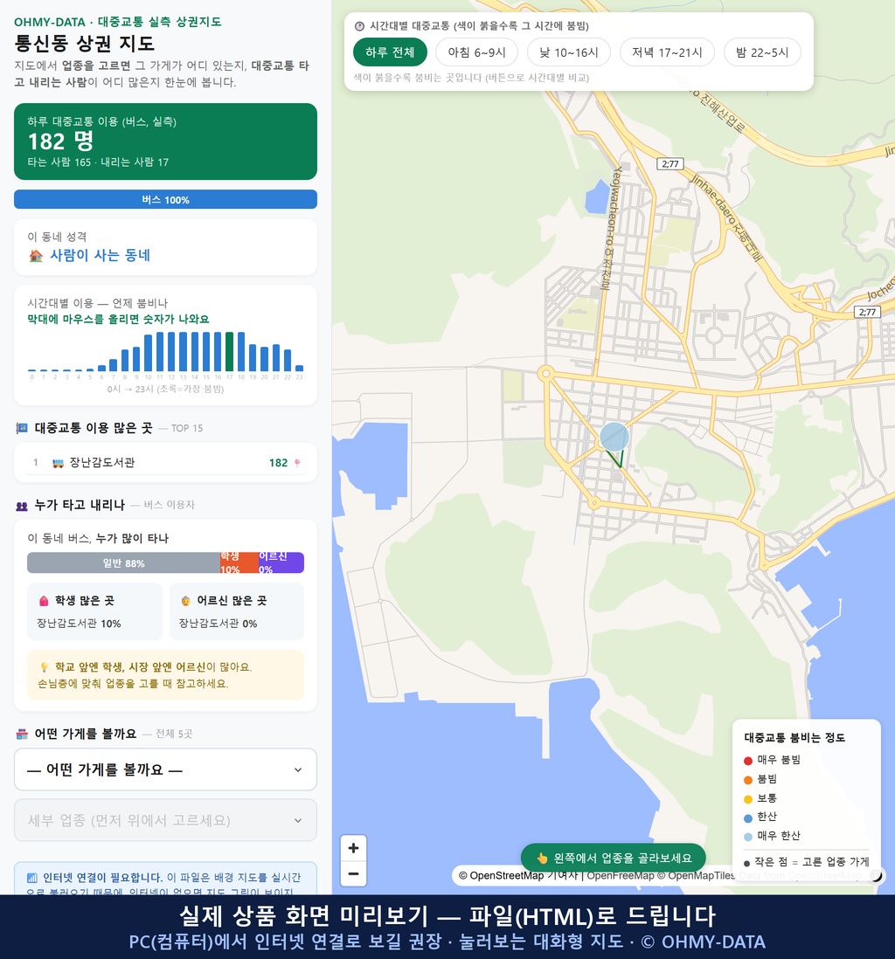The image size is (895, 959).
Task: Click the purple 어르신 0% bar segment
Action: (x=281, y=562)
